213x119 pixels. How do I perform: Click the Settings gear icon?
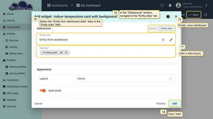coord(4,100)
